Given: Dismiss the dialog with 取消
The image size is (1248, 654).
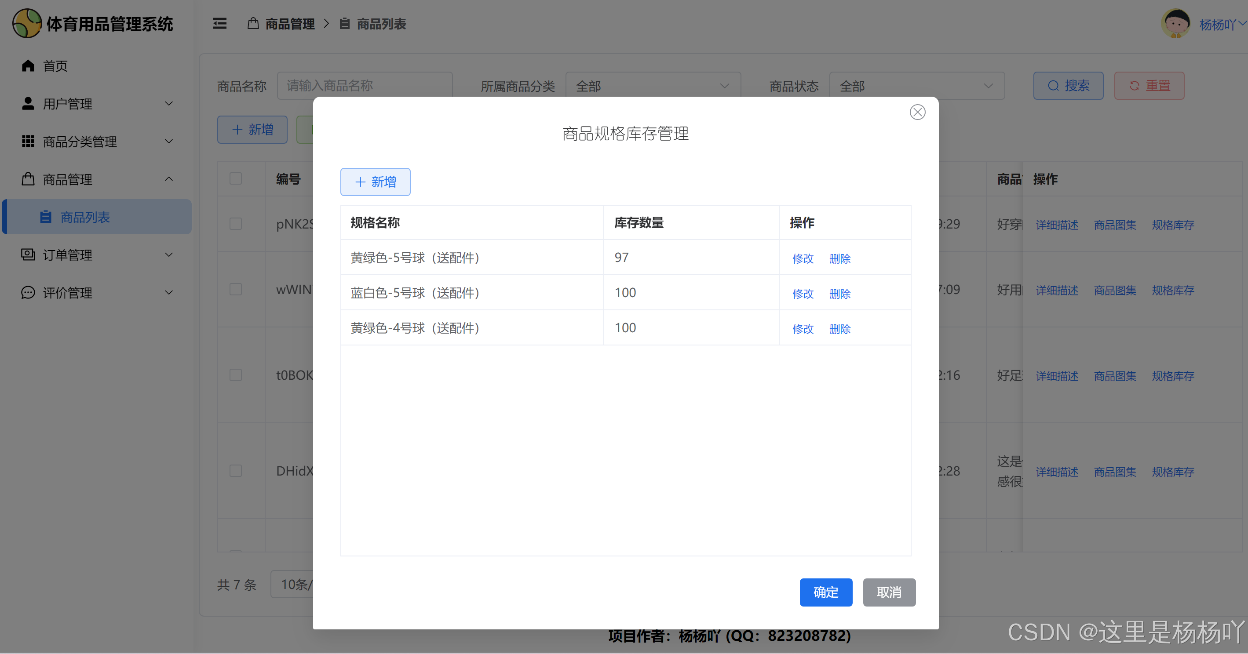Looking at the screenshot, I should pyautogui.click(x=889, y=592).
